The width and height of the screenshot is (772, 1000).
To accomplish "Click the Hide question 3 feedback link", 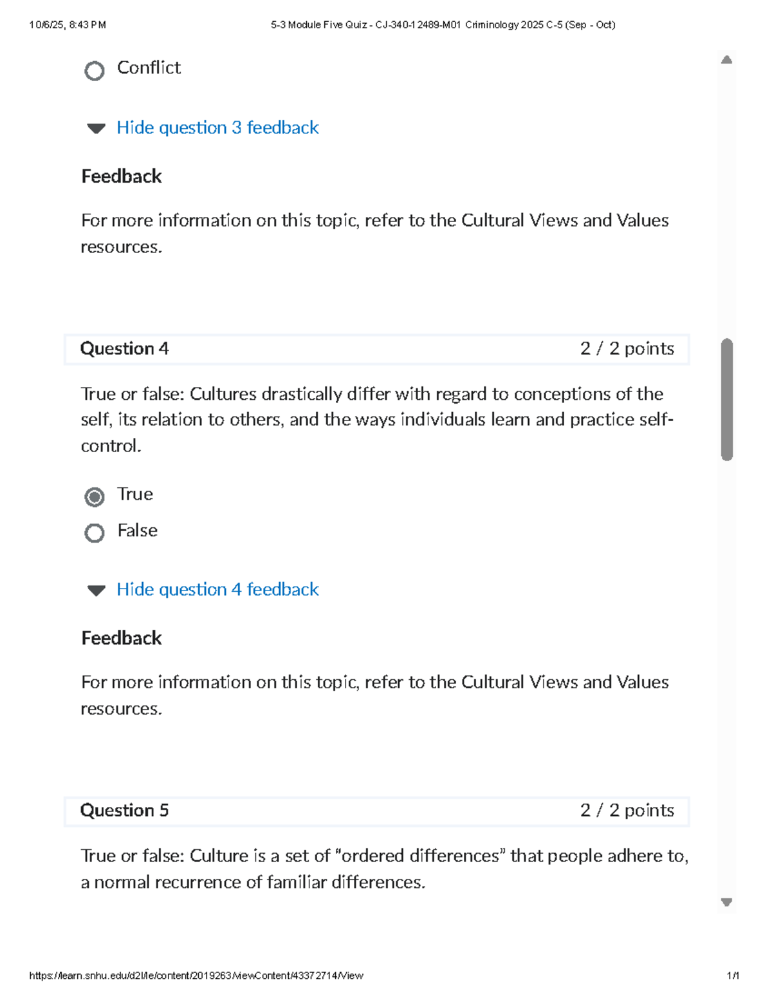I will point(217,128).
